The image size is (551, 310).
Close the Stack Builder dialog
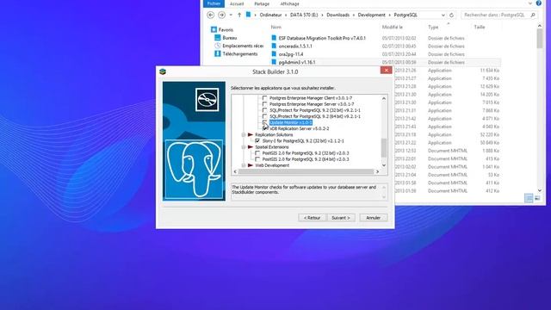click(386, 71)
